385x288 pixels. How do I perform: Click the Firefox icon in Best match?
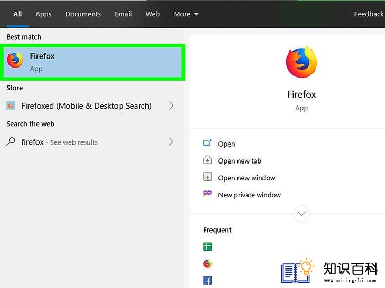[15, 60]
